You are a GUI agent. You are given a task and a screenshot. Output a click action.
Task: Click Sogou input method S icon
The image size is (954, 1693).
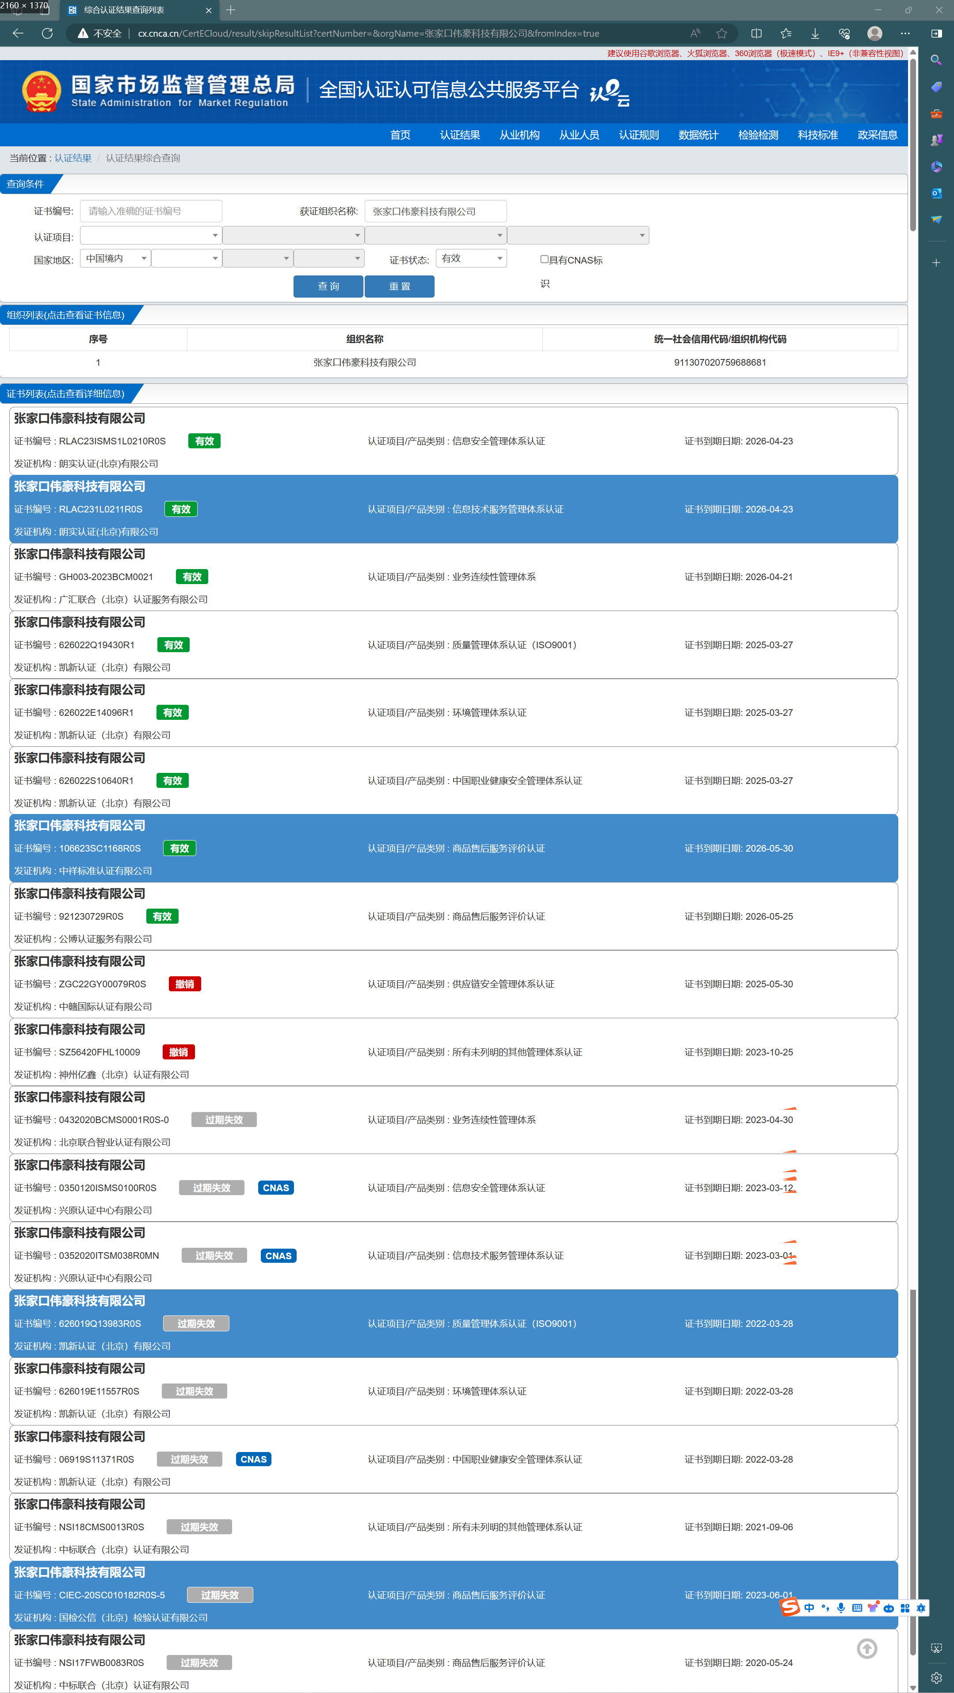[790, 1607]
